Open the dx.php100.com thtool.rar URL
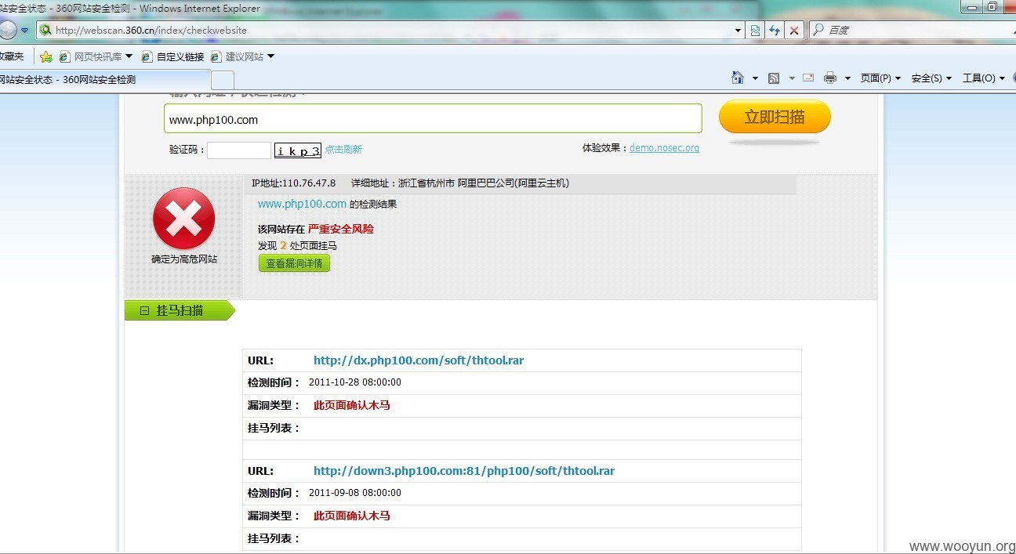 point(419,360)
